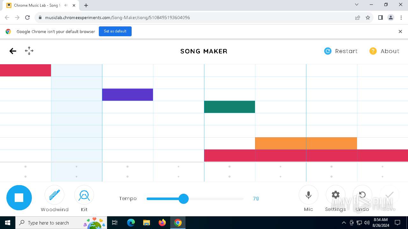
Task: Open the volume control in the tray
Action: [367, 223]
